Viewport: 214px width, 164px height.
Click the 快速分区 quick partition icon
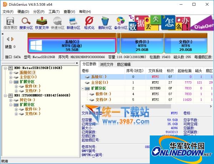57,24
